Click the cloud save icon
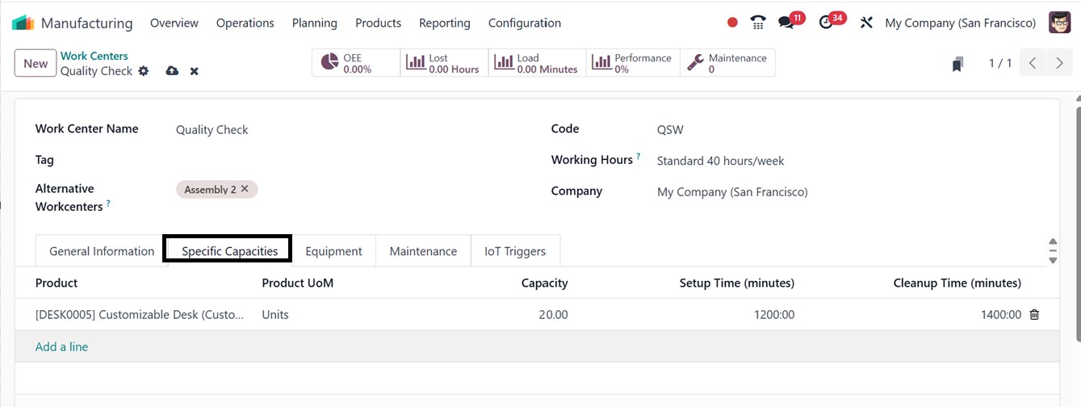The height and width of the screenshot is (407, 1081). tap(172, 71)
